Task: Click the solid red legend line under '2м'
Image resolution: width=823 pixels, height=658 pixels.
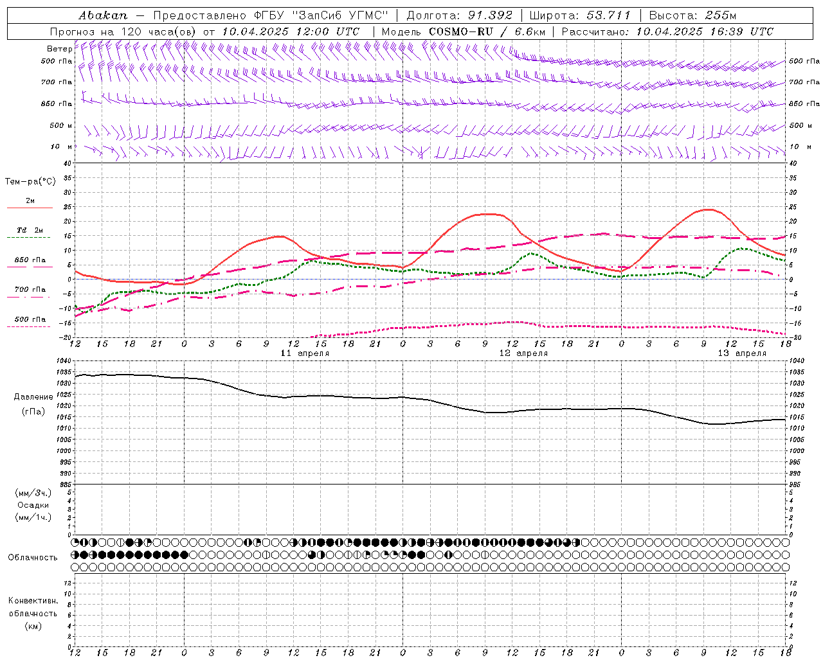Action: pos(30,208)
